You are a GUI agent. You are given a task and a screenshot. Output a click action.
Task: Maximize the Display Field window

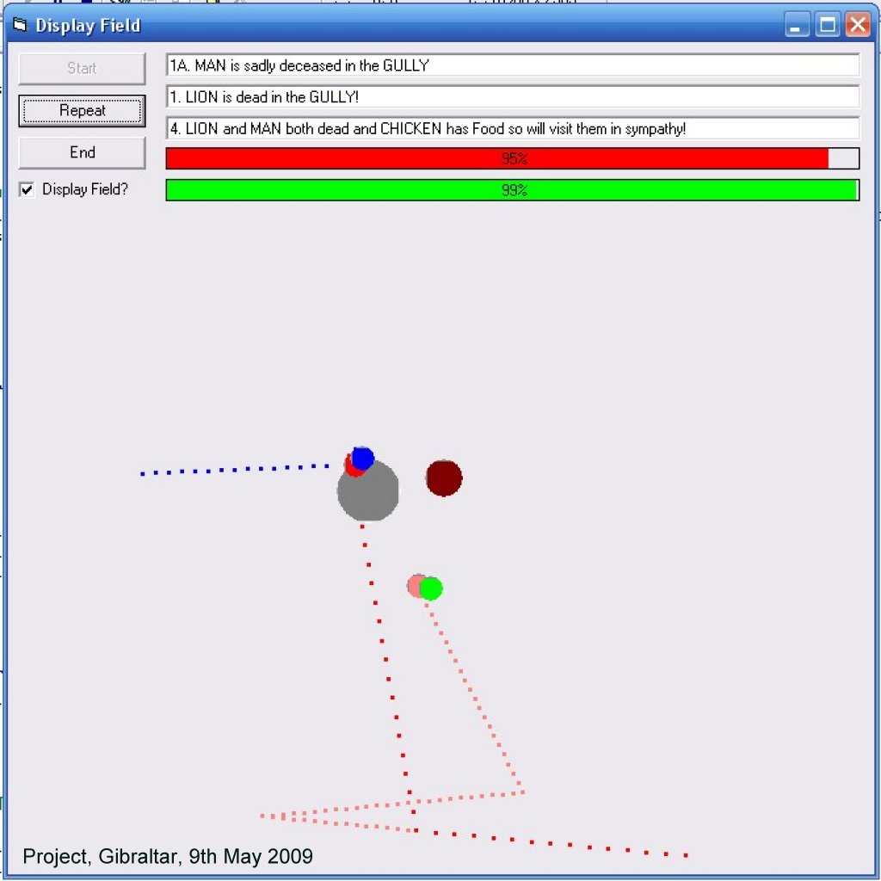[827, 25]
